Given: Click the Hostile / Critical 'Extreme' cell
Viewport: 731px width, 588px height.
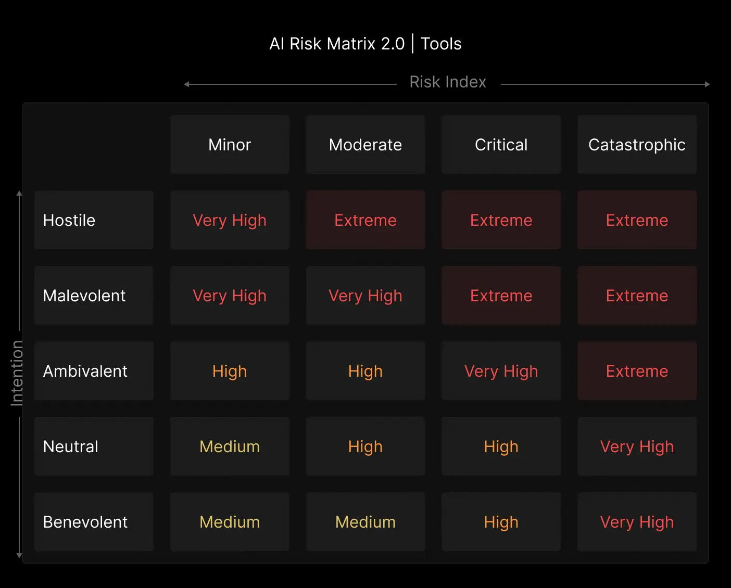Looking at the screenshot, I should click(501, 220).
